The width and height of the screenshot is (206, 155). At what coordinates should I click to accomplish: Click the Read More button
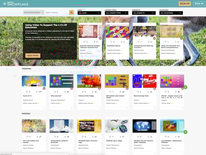[33, 55]
